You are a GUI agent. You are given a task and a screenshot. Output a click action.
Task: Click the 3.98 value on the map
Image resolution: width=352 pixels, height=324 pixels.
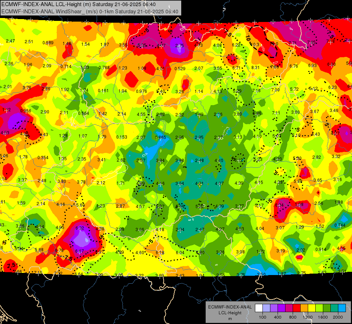click(x=241, y=252)
